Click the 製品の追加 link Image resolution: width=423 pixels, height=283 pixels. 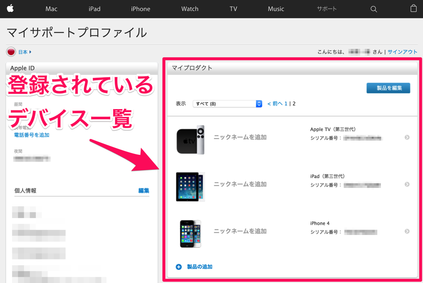[200, 267]
